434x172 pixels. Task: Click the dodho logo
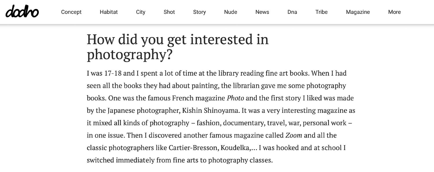[22, 12]
